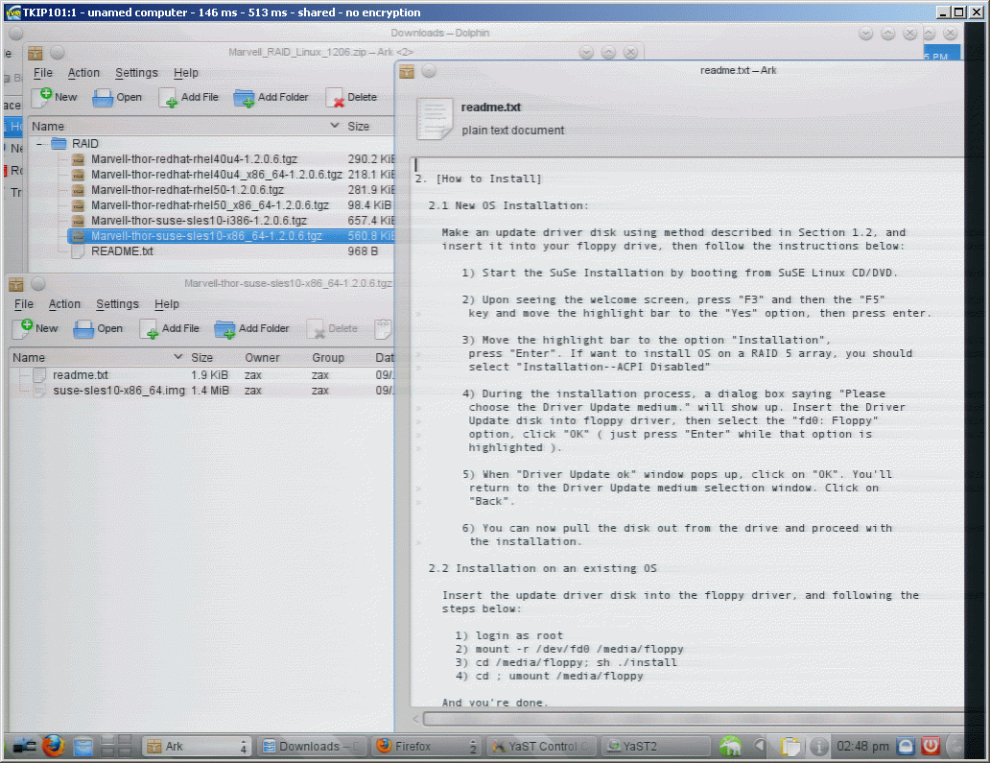The height and width of the screenshot is (763, 990).
Task: Click the greyed Delete button in lower Ark window
Action: [333, 328]
